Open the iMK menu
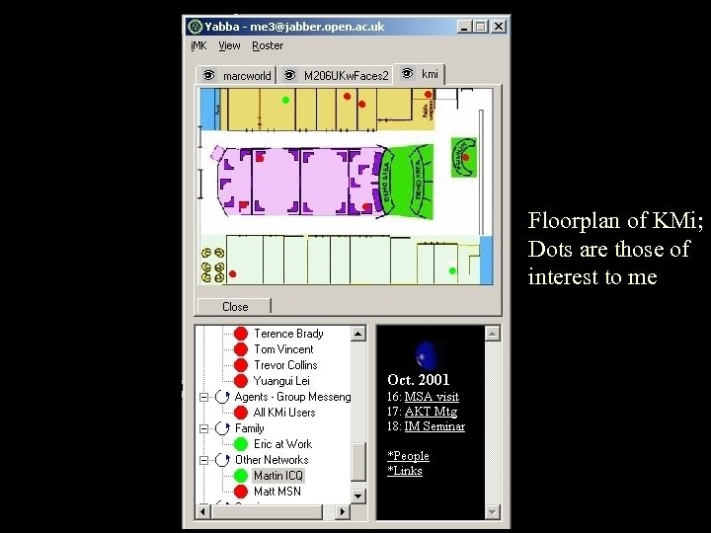The height and width of the screenshot is (533, 711). click(x=198, y=45)
